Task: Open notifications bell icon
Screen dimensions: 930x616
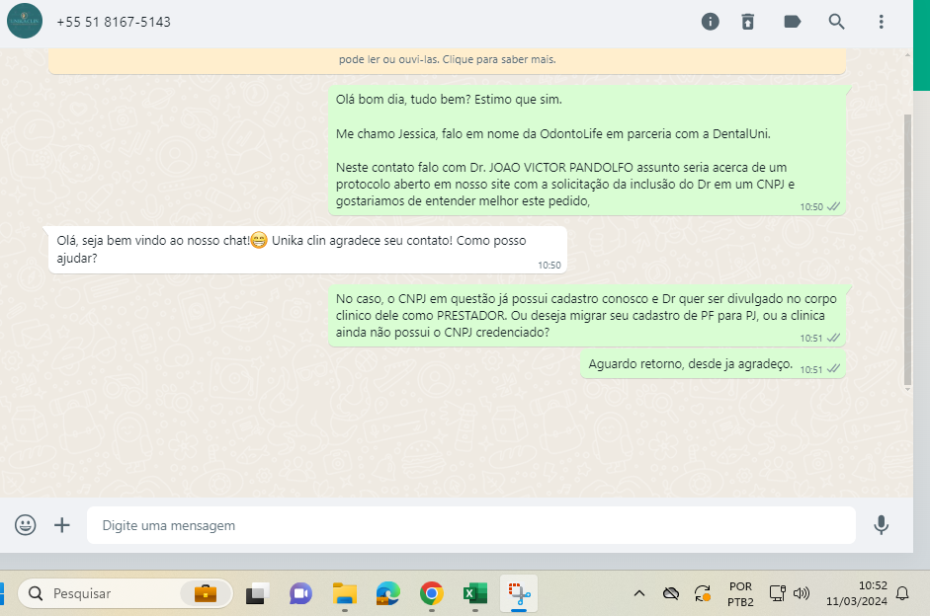Action: coord(902,593)
